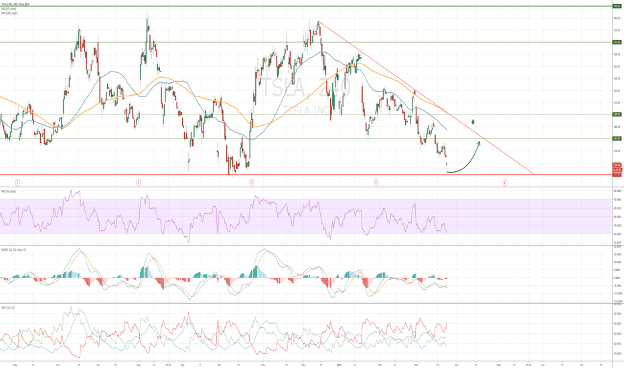Click 270.00 on the price axis
This screenshot has width=624, height=368.
617,151
